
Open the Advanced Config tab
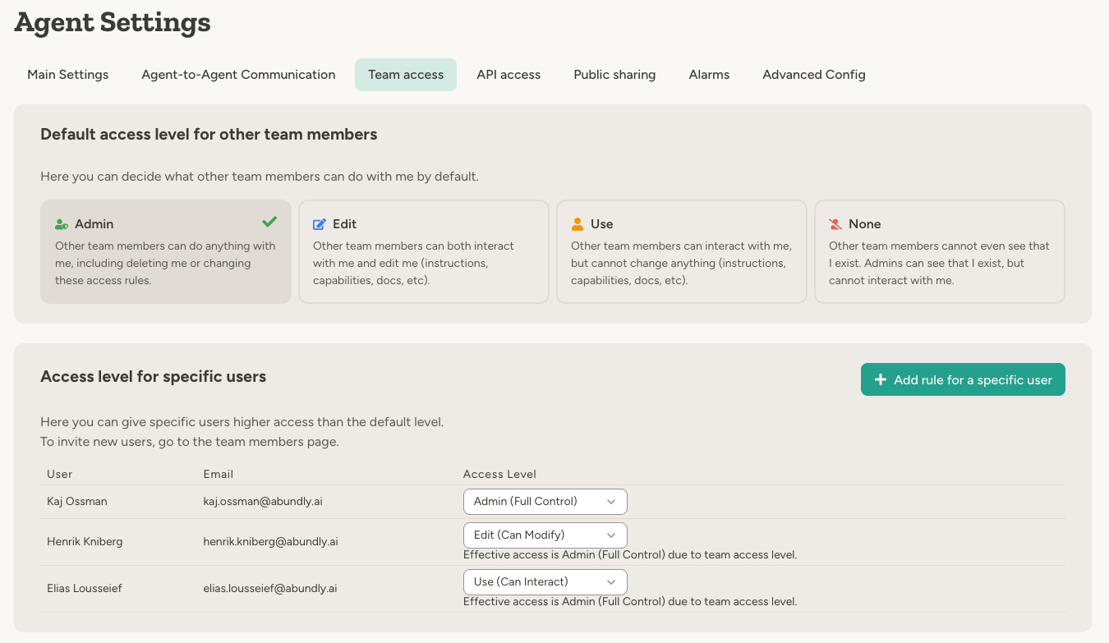tap(813, 74)
